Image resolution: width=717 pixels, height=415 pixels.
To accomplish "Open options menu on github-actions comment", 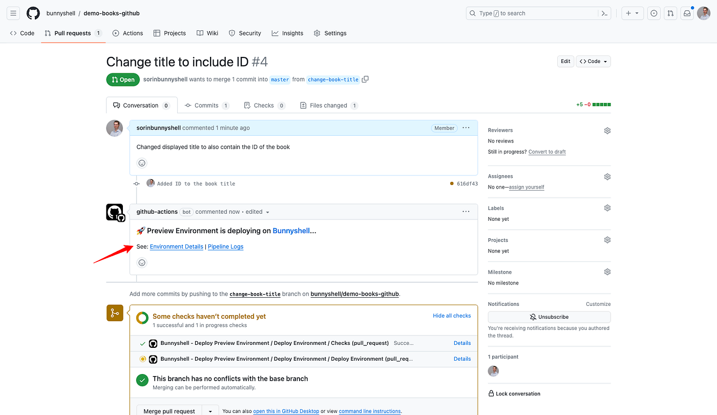I will pos(466,212).
